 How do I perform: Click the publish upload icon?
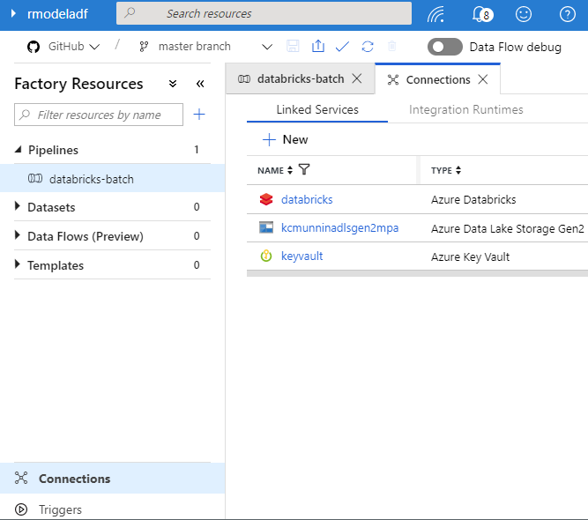(318, 46)
